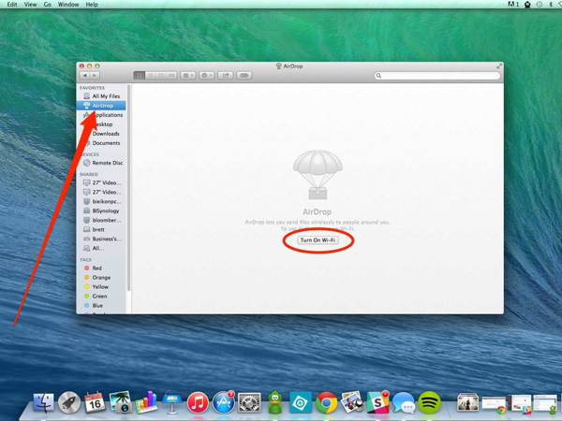Go forward using the Finder forward arrow
This screenshot has height=421, width=562.
coord(95,76)
